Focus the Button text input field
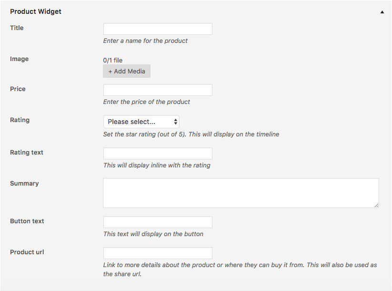Viewport: 392px width, 291px height. [x=158, y=222]
